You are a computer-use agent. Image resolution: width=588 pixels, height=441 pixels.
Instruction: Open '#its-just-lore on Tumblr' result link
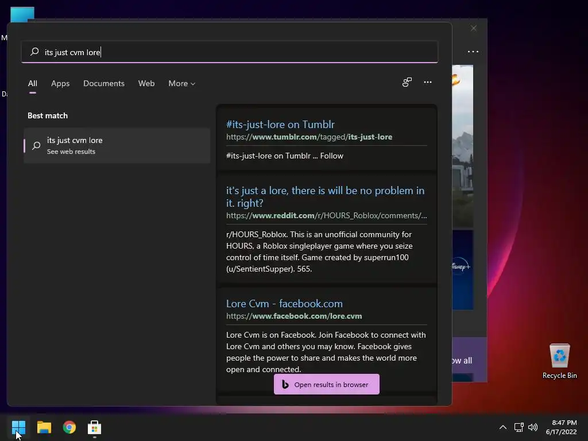tap(280, 124)
